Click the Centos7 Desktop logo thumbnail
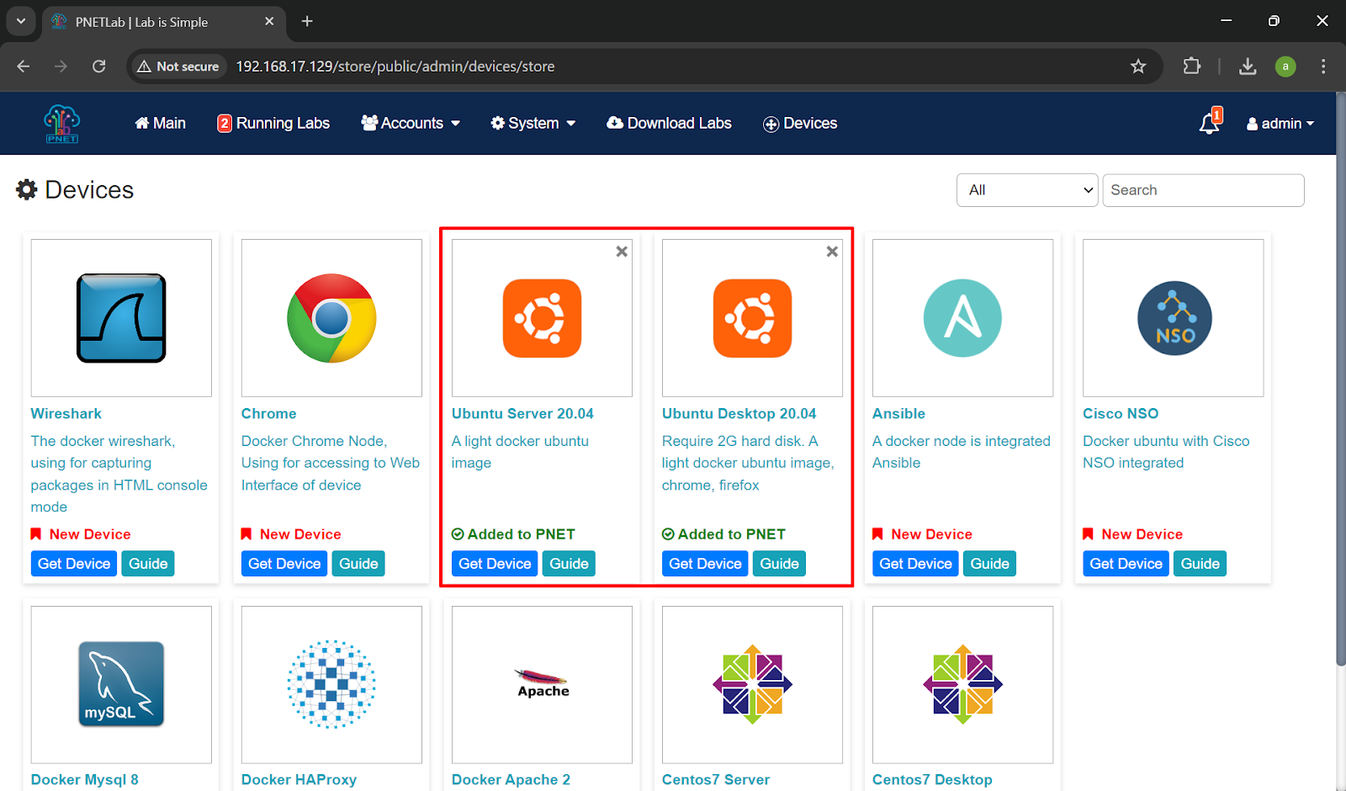Viewport: 1346px width, 791px height. click(962, 684)
